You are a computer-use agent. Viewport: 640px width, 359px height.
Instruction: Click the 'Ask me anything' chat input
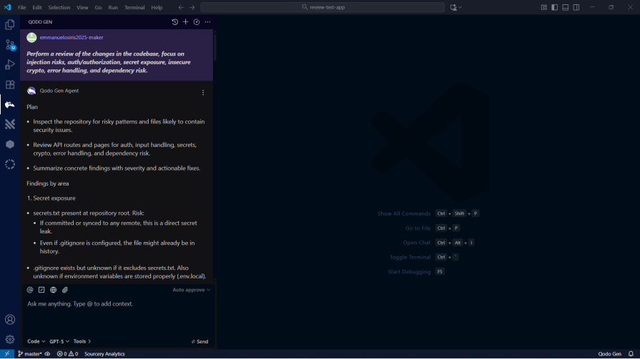pos(114,304)
